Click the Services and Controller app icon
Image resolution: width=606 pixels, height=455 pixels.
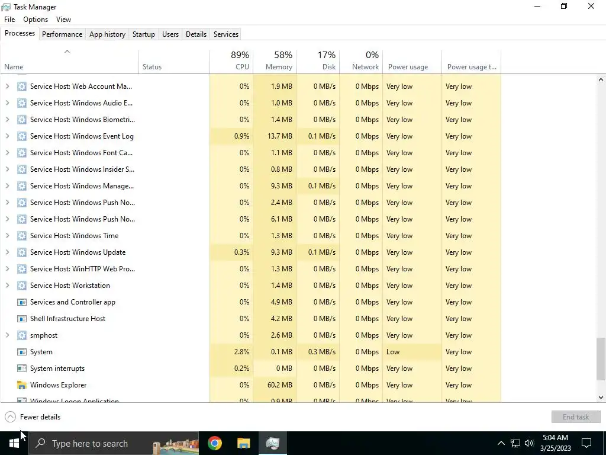click(22, 302)
